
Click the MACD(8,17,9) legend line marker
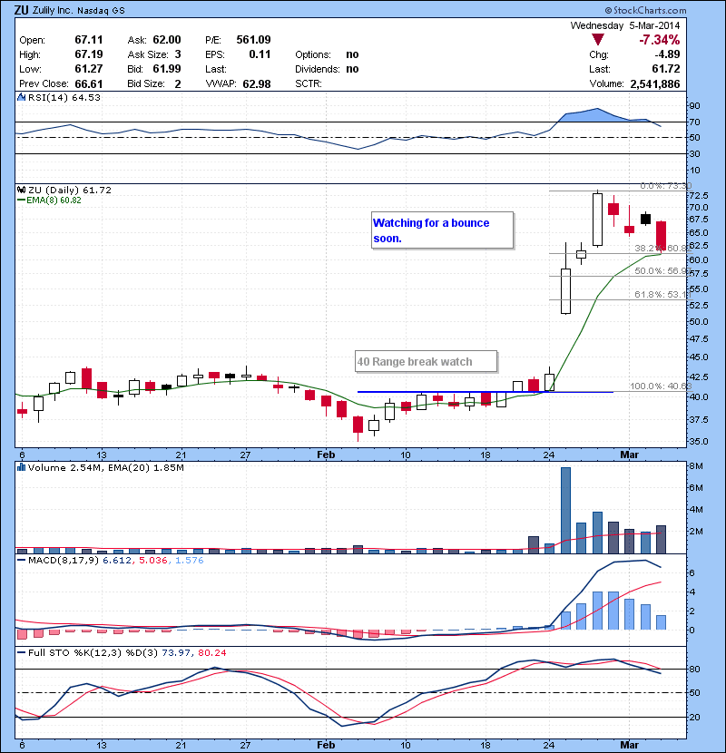tap(21, 561)
